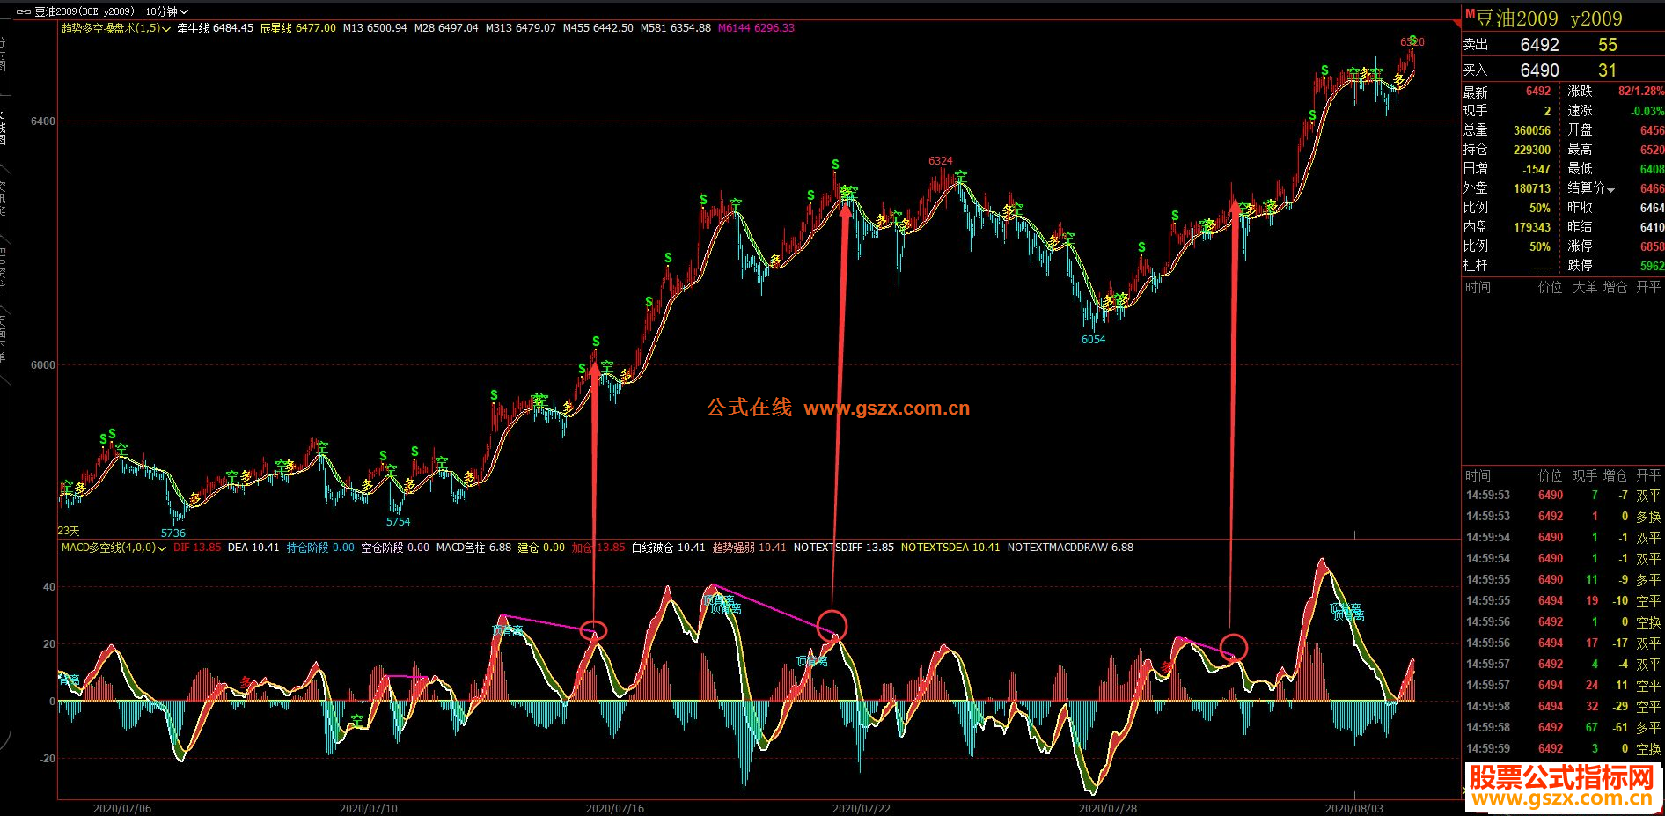Screen dimensions: 1665x816
Task: Click the 涨跌 value 82/1.28%
Action: [1641, 92]
